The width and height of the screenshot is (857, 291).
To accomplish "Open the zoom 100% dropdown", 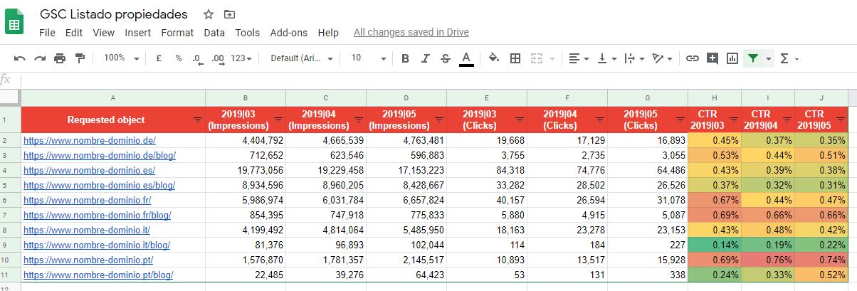I will coord(121,58).
